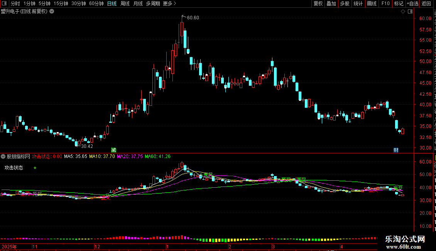Screen dimensions: 436x251
Task: Select the 日线 daily chart tab
Action: pyautogui.click(x=112, y=3)
